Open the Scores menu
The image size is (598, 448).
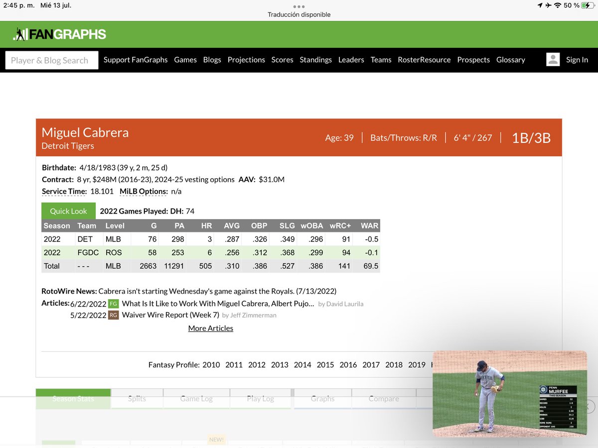282,60
